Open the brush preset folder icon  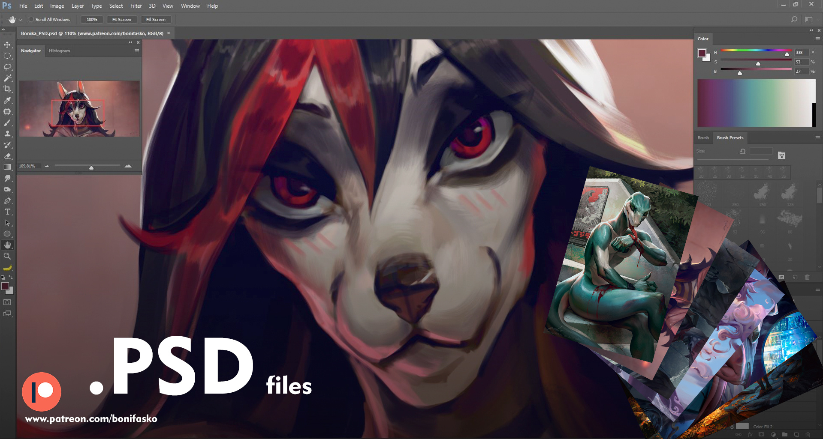(x=781, y=155)
